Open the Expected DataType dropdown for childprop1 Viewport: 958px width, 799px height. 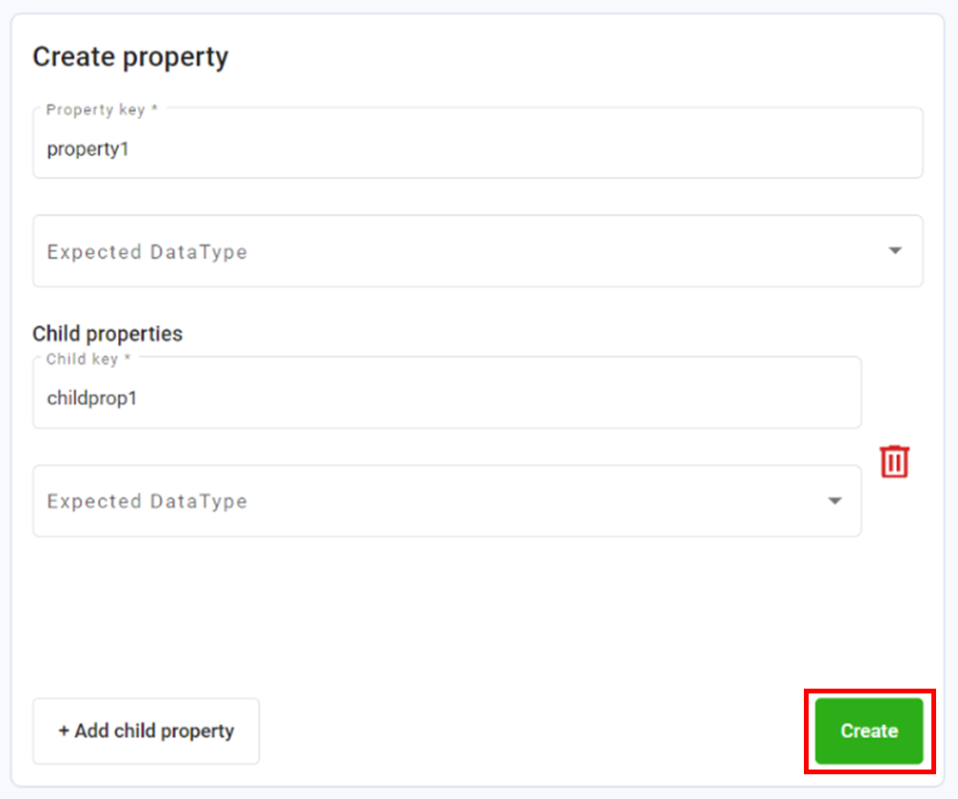pos(447,501)
